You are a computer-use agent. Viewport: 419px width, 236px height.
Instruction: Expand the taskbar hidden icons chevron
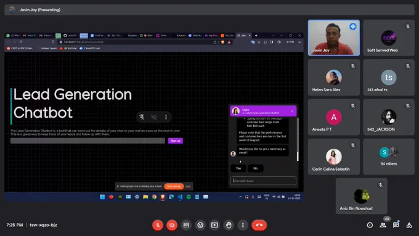[x=240, y=197]
